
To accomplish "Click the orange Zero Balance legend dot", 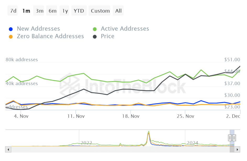I will click(x=11, y=37).
